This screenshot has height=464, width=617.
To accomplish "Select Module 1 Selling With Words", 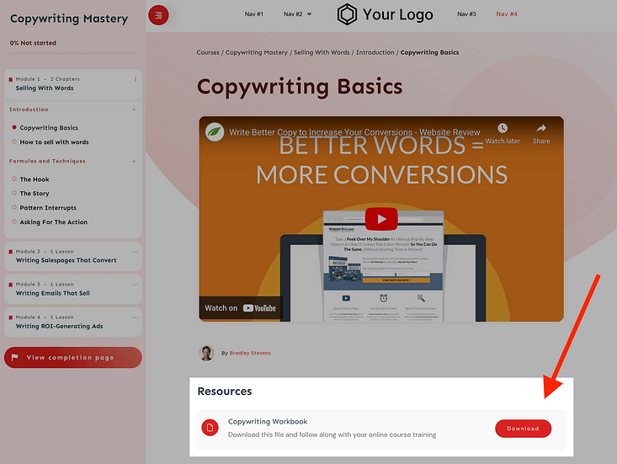I will [x=72, y=84].
